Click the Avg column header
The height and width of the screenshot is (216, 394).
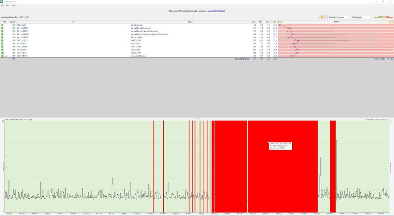[x=254, y=22]
